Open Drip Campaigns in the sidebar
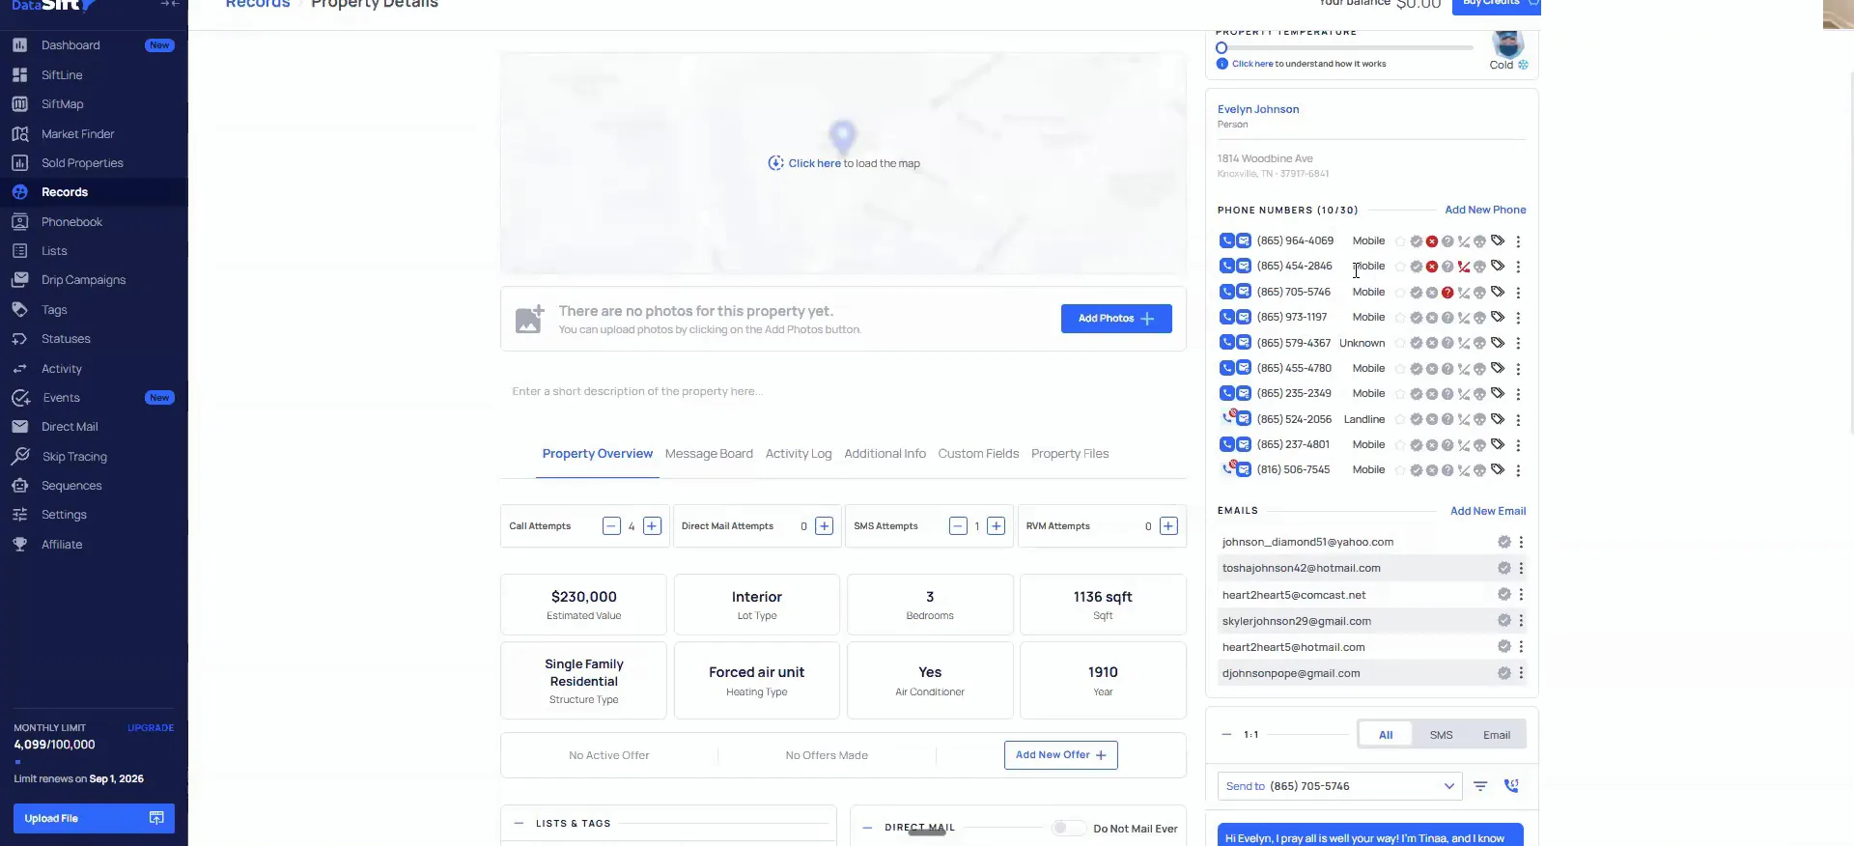Viewport: 1854px width, 846px height. [83, 280]
